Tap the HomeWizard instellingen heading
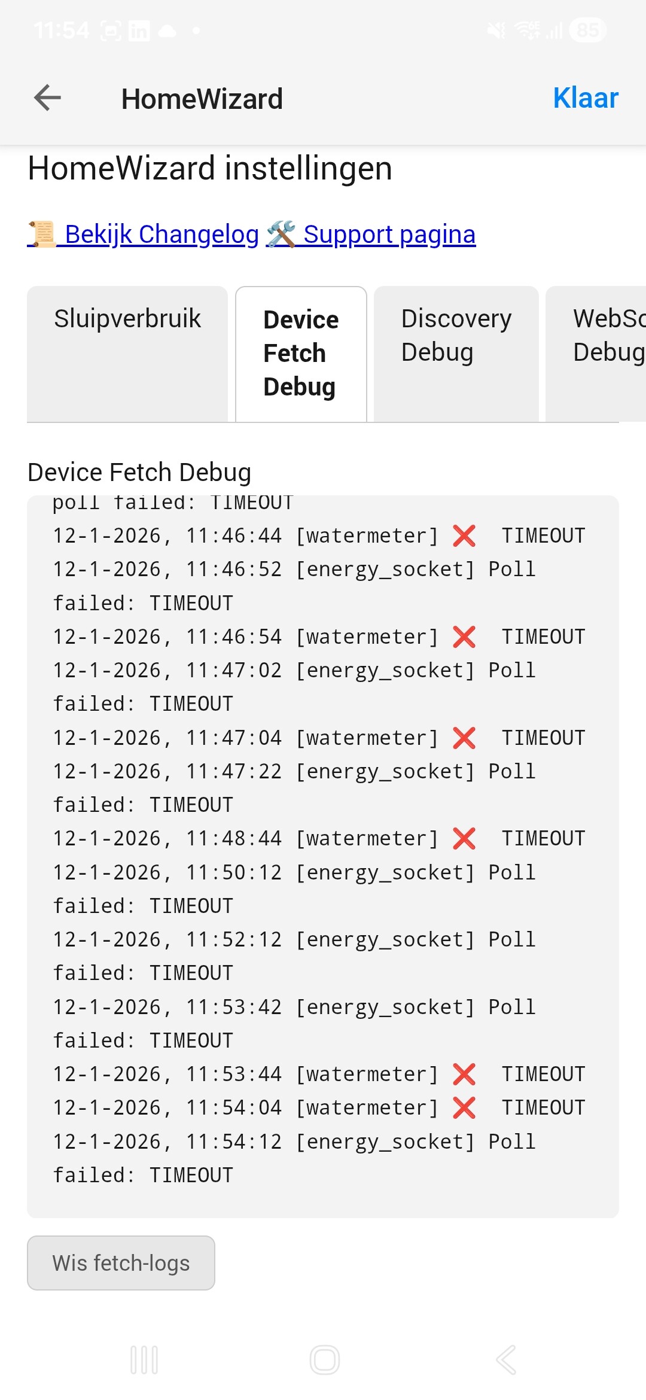This screenshot has height=1400, width=646. tap(210, 169)
